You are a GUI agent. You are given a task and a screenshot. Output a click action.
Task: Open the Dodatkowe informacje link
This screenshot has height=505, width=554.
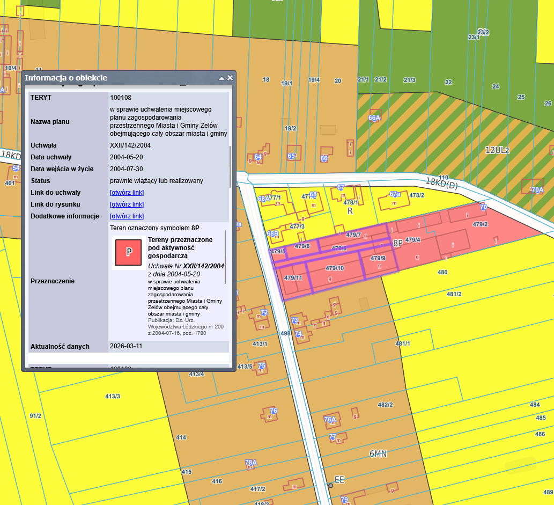pos(127,216)
